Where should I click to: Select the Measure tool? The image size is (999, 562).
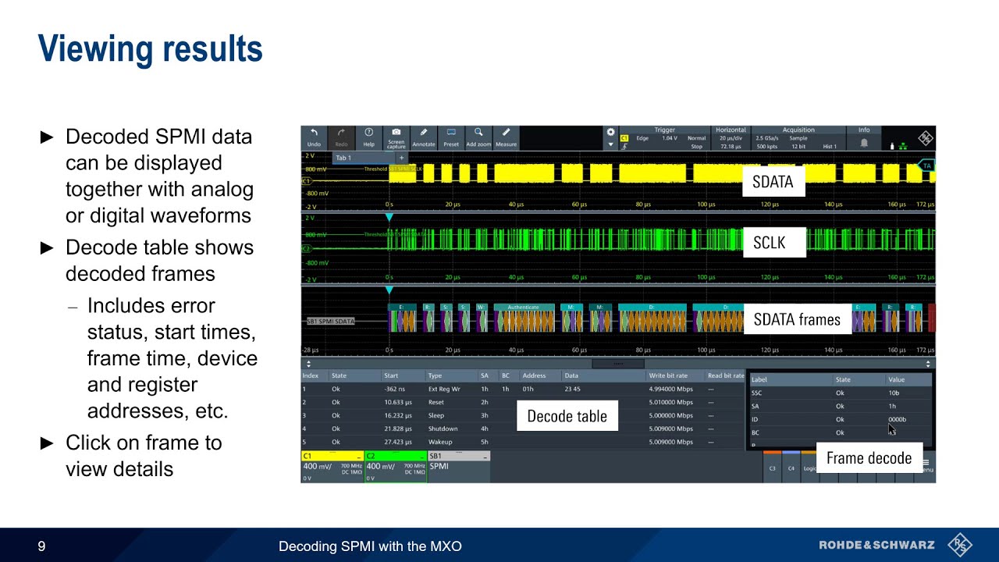pos(506,137)
